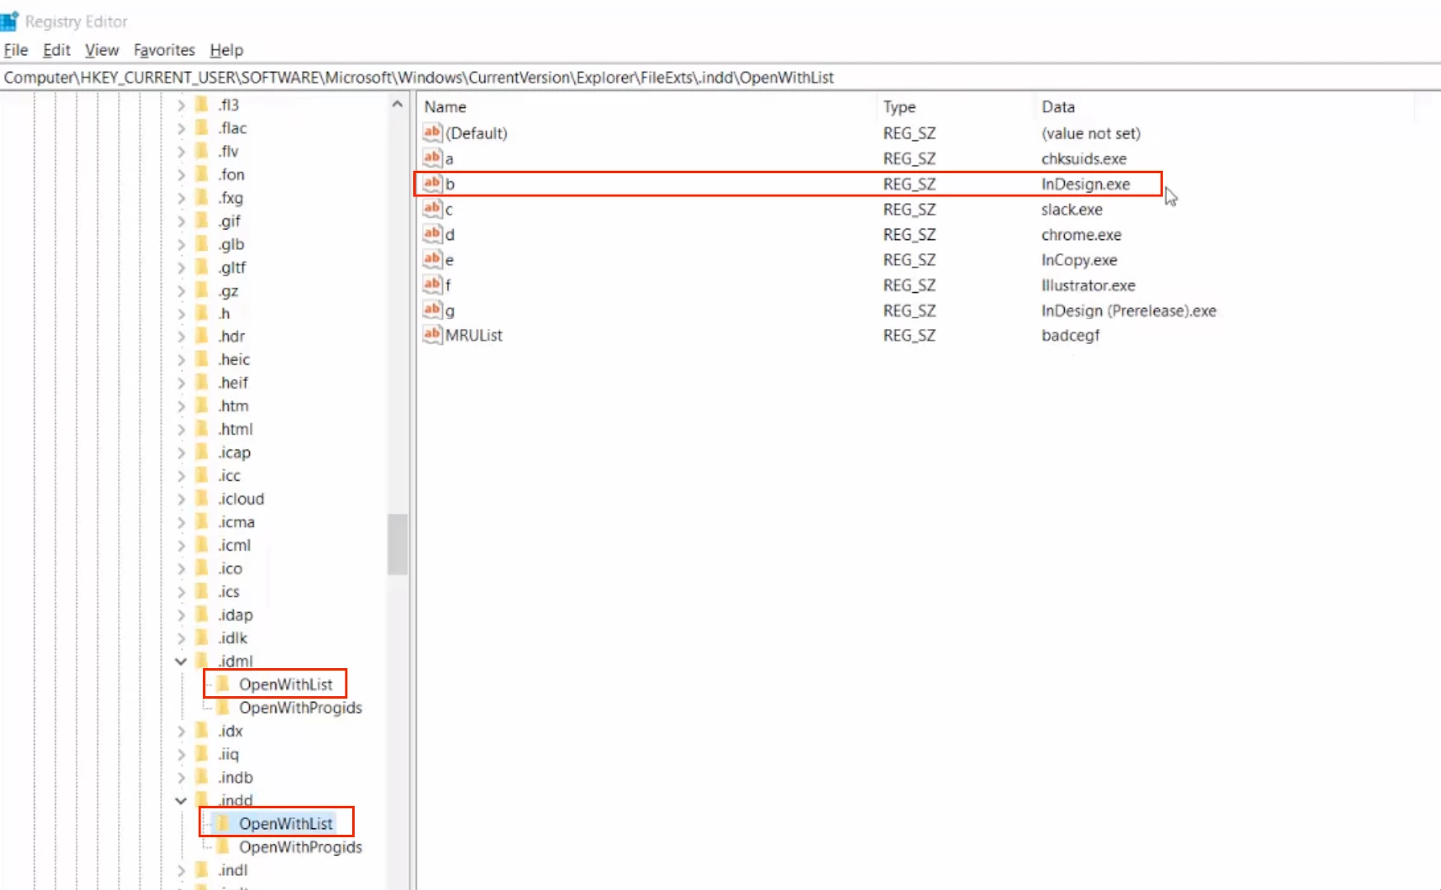Click the 'chksuids.exe' data cell
The width and height of the screenshot is (1441, 890).
(x=1084, y=158)
